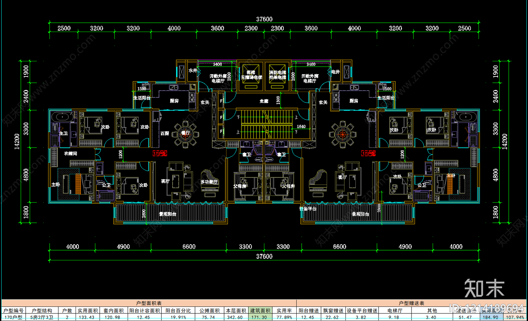Select the right-side 14200 vertical dimension
The height and width of the screenshot is (321, 528).
tap(505, 141)
